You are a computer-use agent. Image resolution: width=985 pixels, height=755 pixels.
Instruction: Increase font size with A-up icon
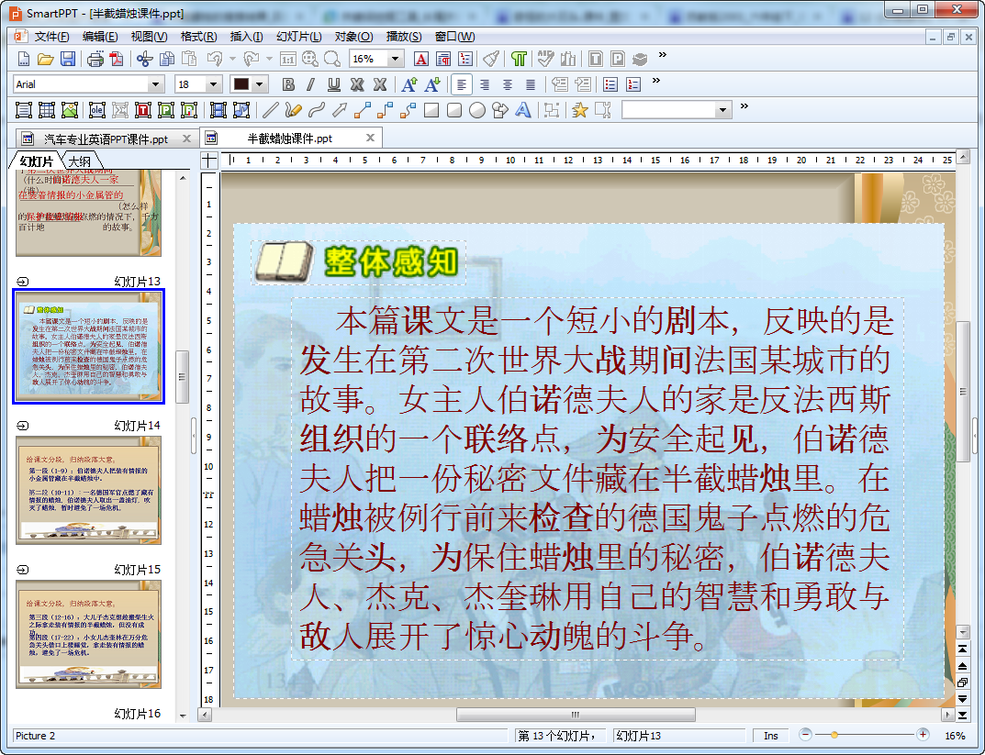pos(409,84)
